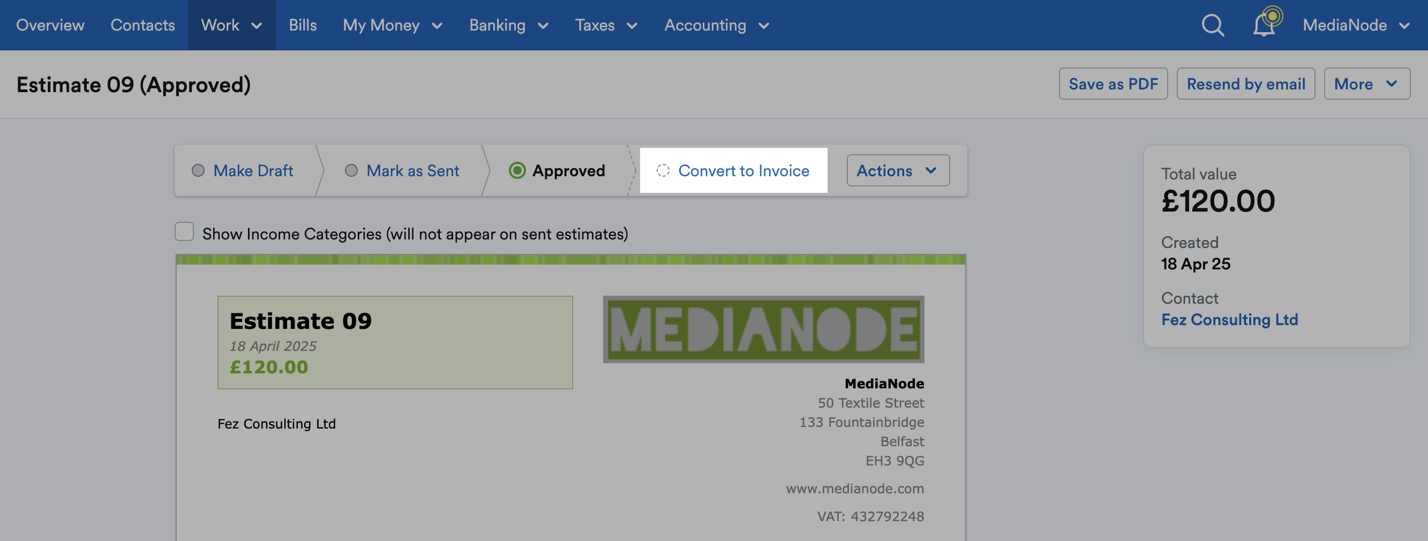
Task: Click the MediaNode logo image
Action: pos(763,329)
